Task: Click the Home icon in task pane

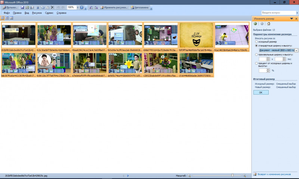Action: click(268, 24)
